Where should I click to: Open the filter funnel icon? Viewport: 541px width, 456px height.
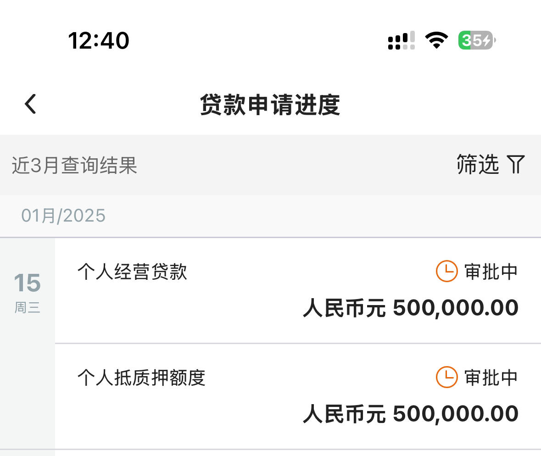(515, 165)
